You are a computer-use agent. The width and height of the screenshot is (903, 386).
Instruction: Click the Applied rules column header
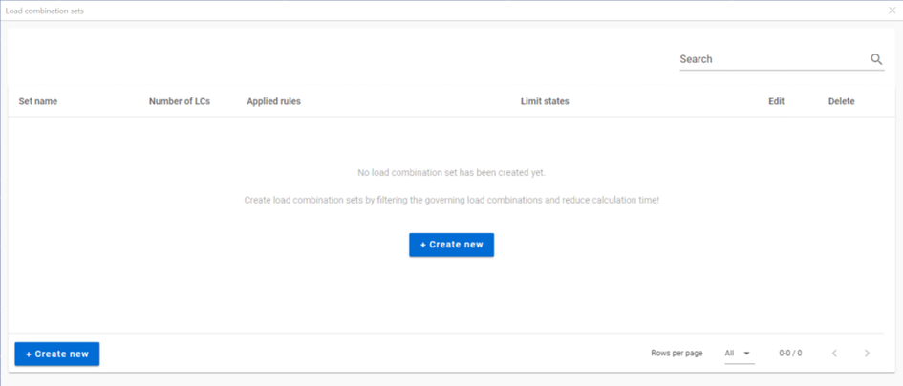coord(273,101)
